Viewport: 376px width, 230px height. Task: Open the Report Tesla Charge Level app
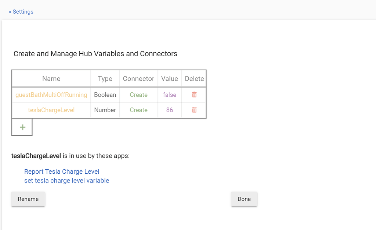pyautogui.click(x=61, y=171)
